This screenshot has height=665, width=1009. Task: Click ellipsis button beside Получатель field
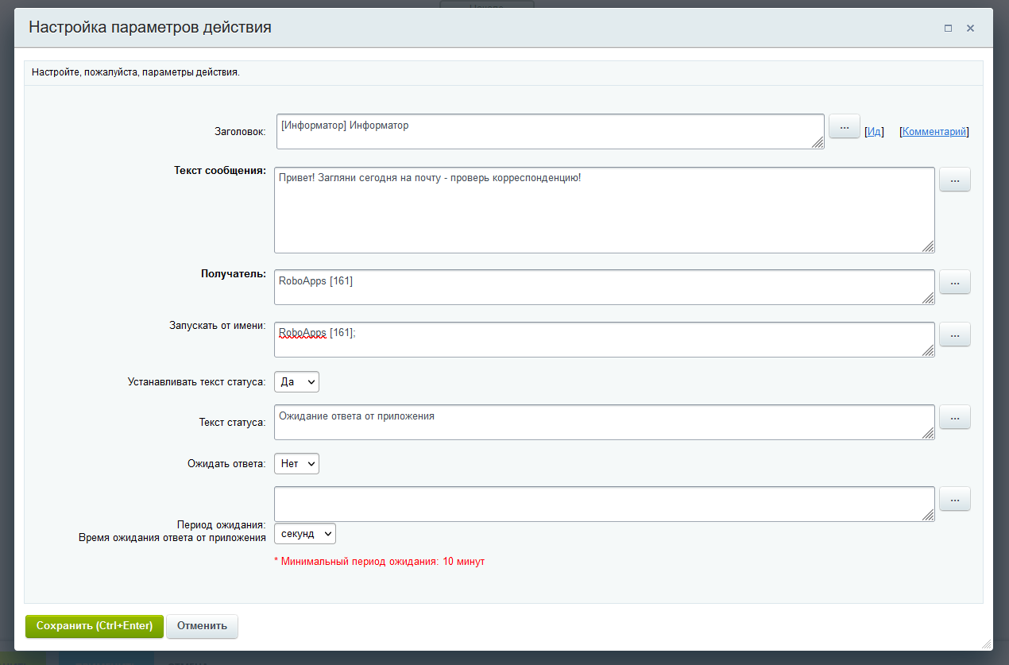[954, 282]
